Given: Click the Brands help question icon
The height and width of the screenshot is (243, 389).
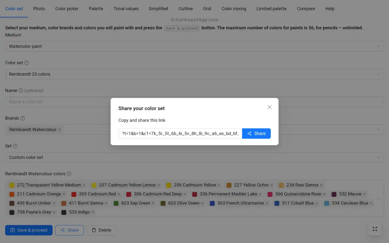Looking at the screenshot, I should 22,118.
